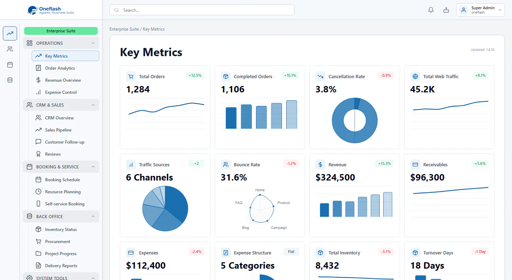This screenshot has height=280, width=512.
Task: Open the AI assistant robot icon
Action: tap(446, 10)
